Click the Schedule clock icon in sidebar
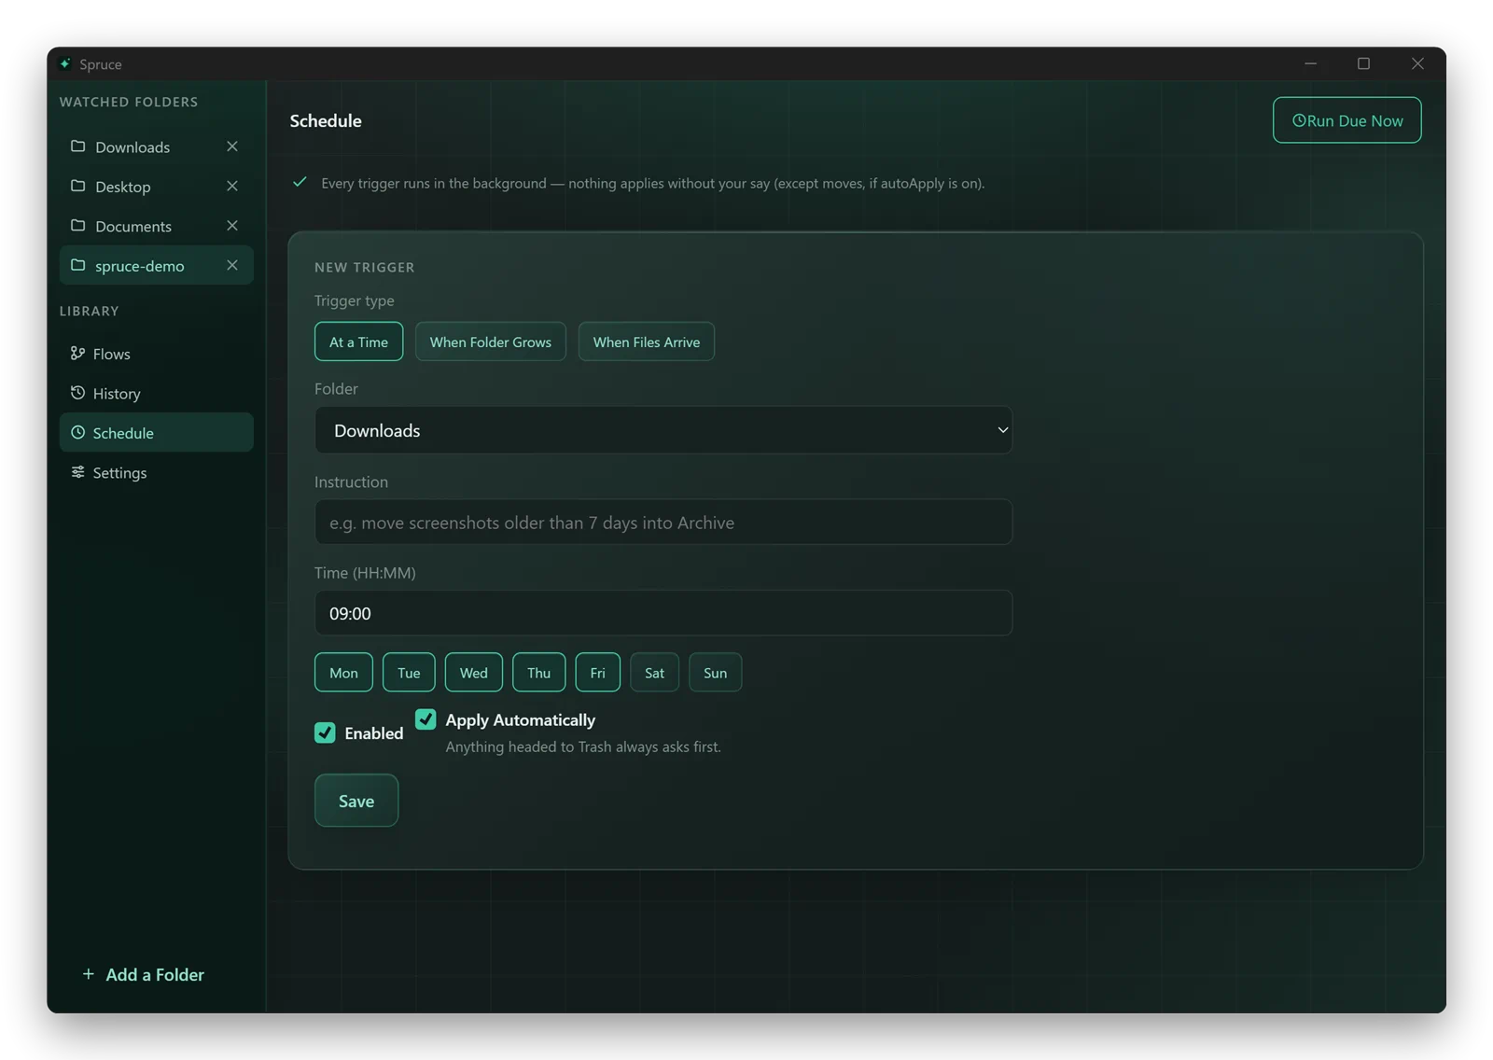 tap(77, 433)
